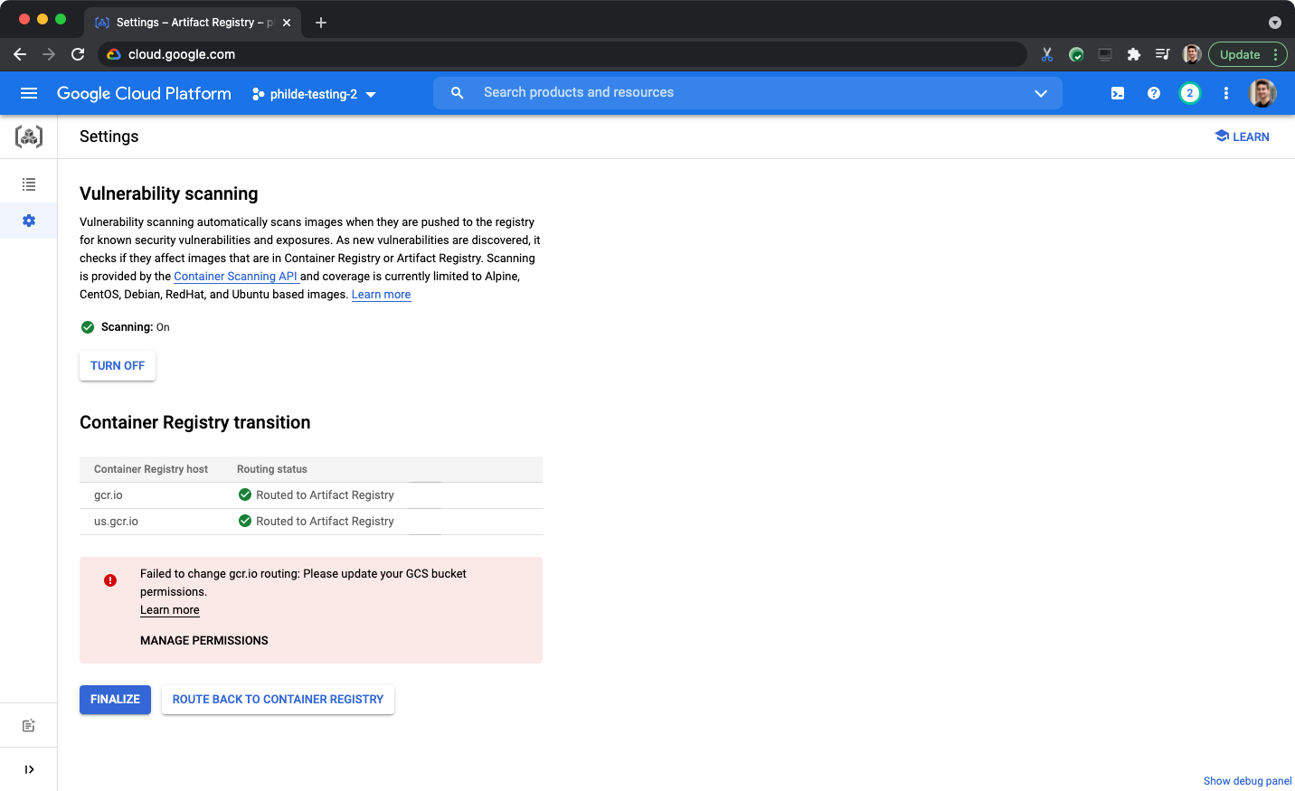Open the media control playlist icon
Viewport: 1295px width, 791px height.
click(1163, 54)
